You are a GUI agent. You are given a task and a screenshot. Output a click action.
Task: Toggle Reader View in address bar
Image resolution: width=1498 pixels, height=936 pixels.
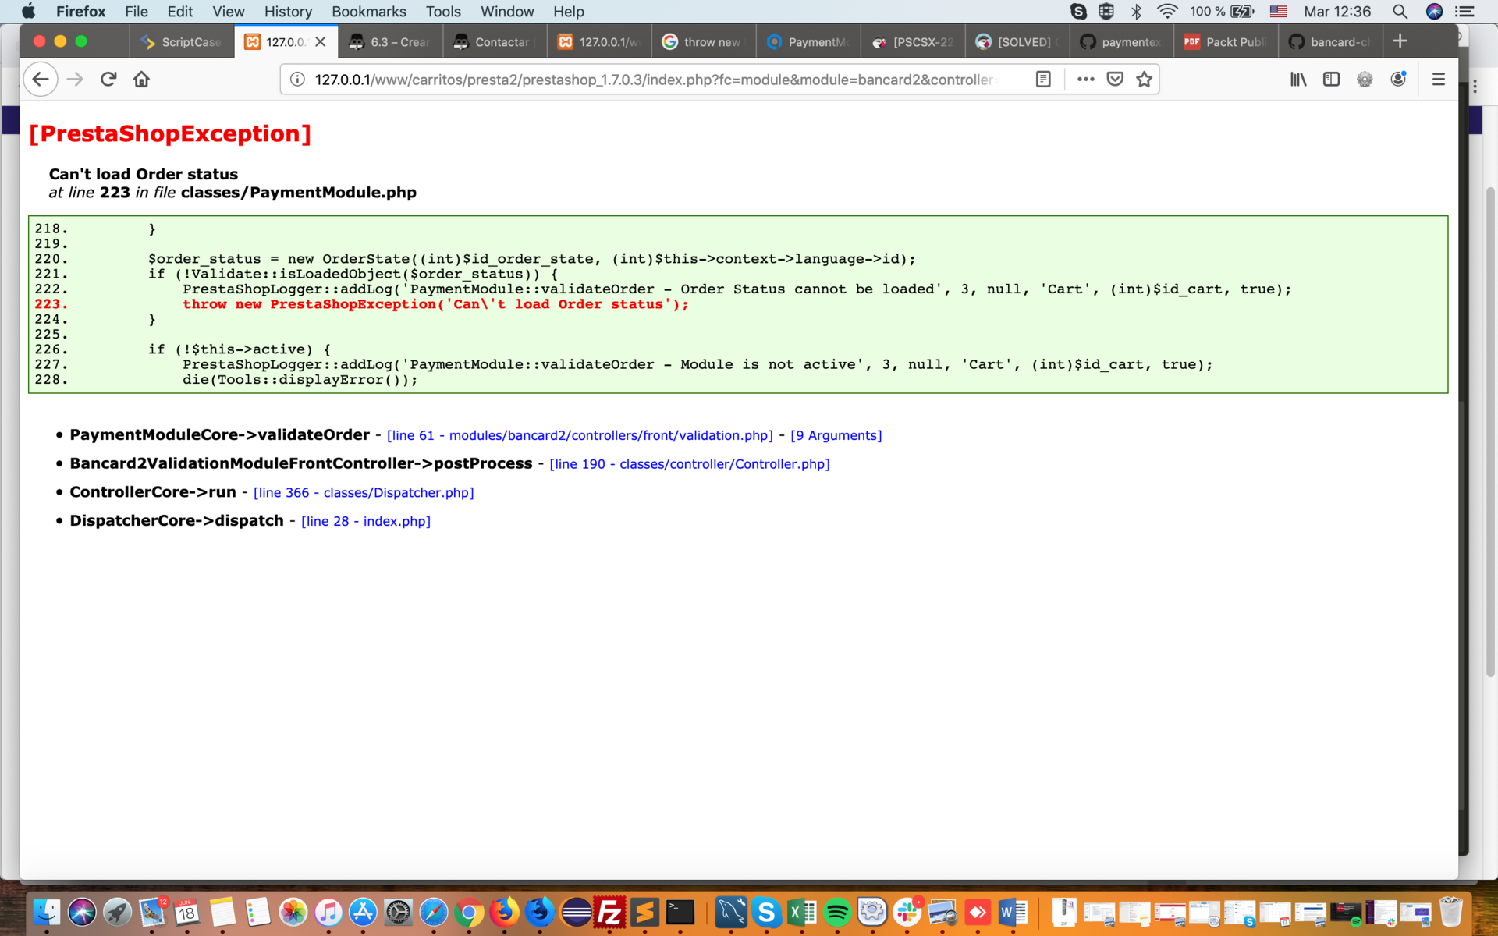click(x=1043, y=80)
